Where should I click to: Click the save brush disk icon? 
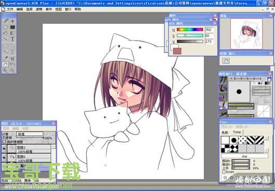pyautogui.click(x=269, y=79)
